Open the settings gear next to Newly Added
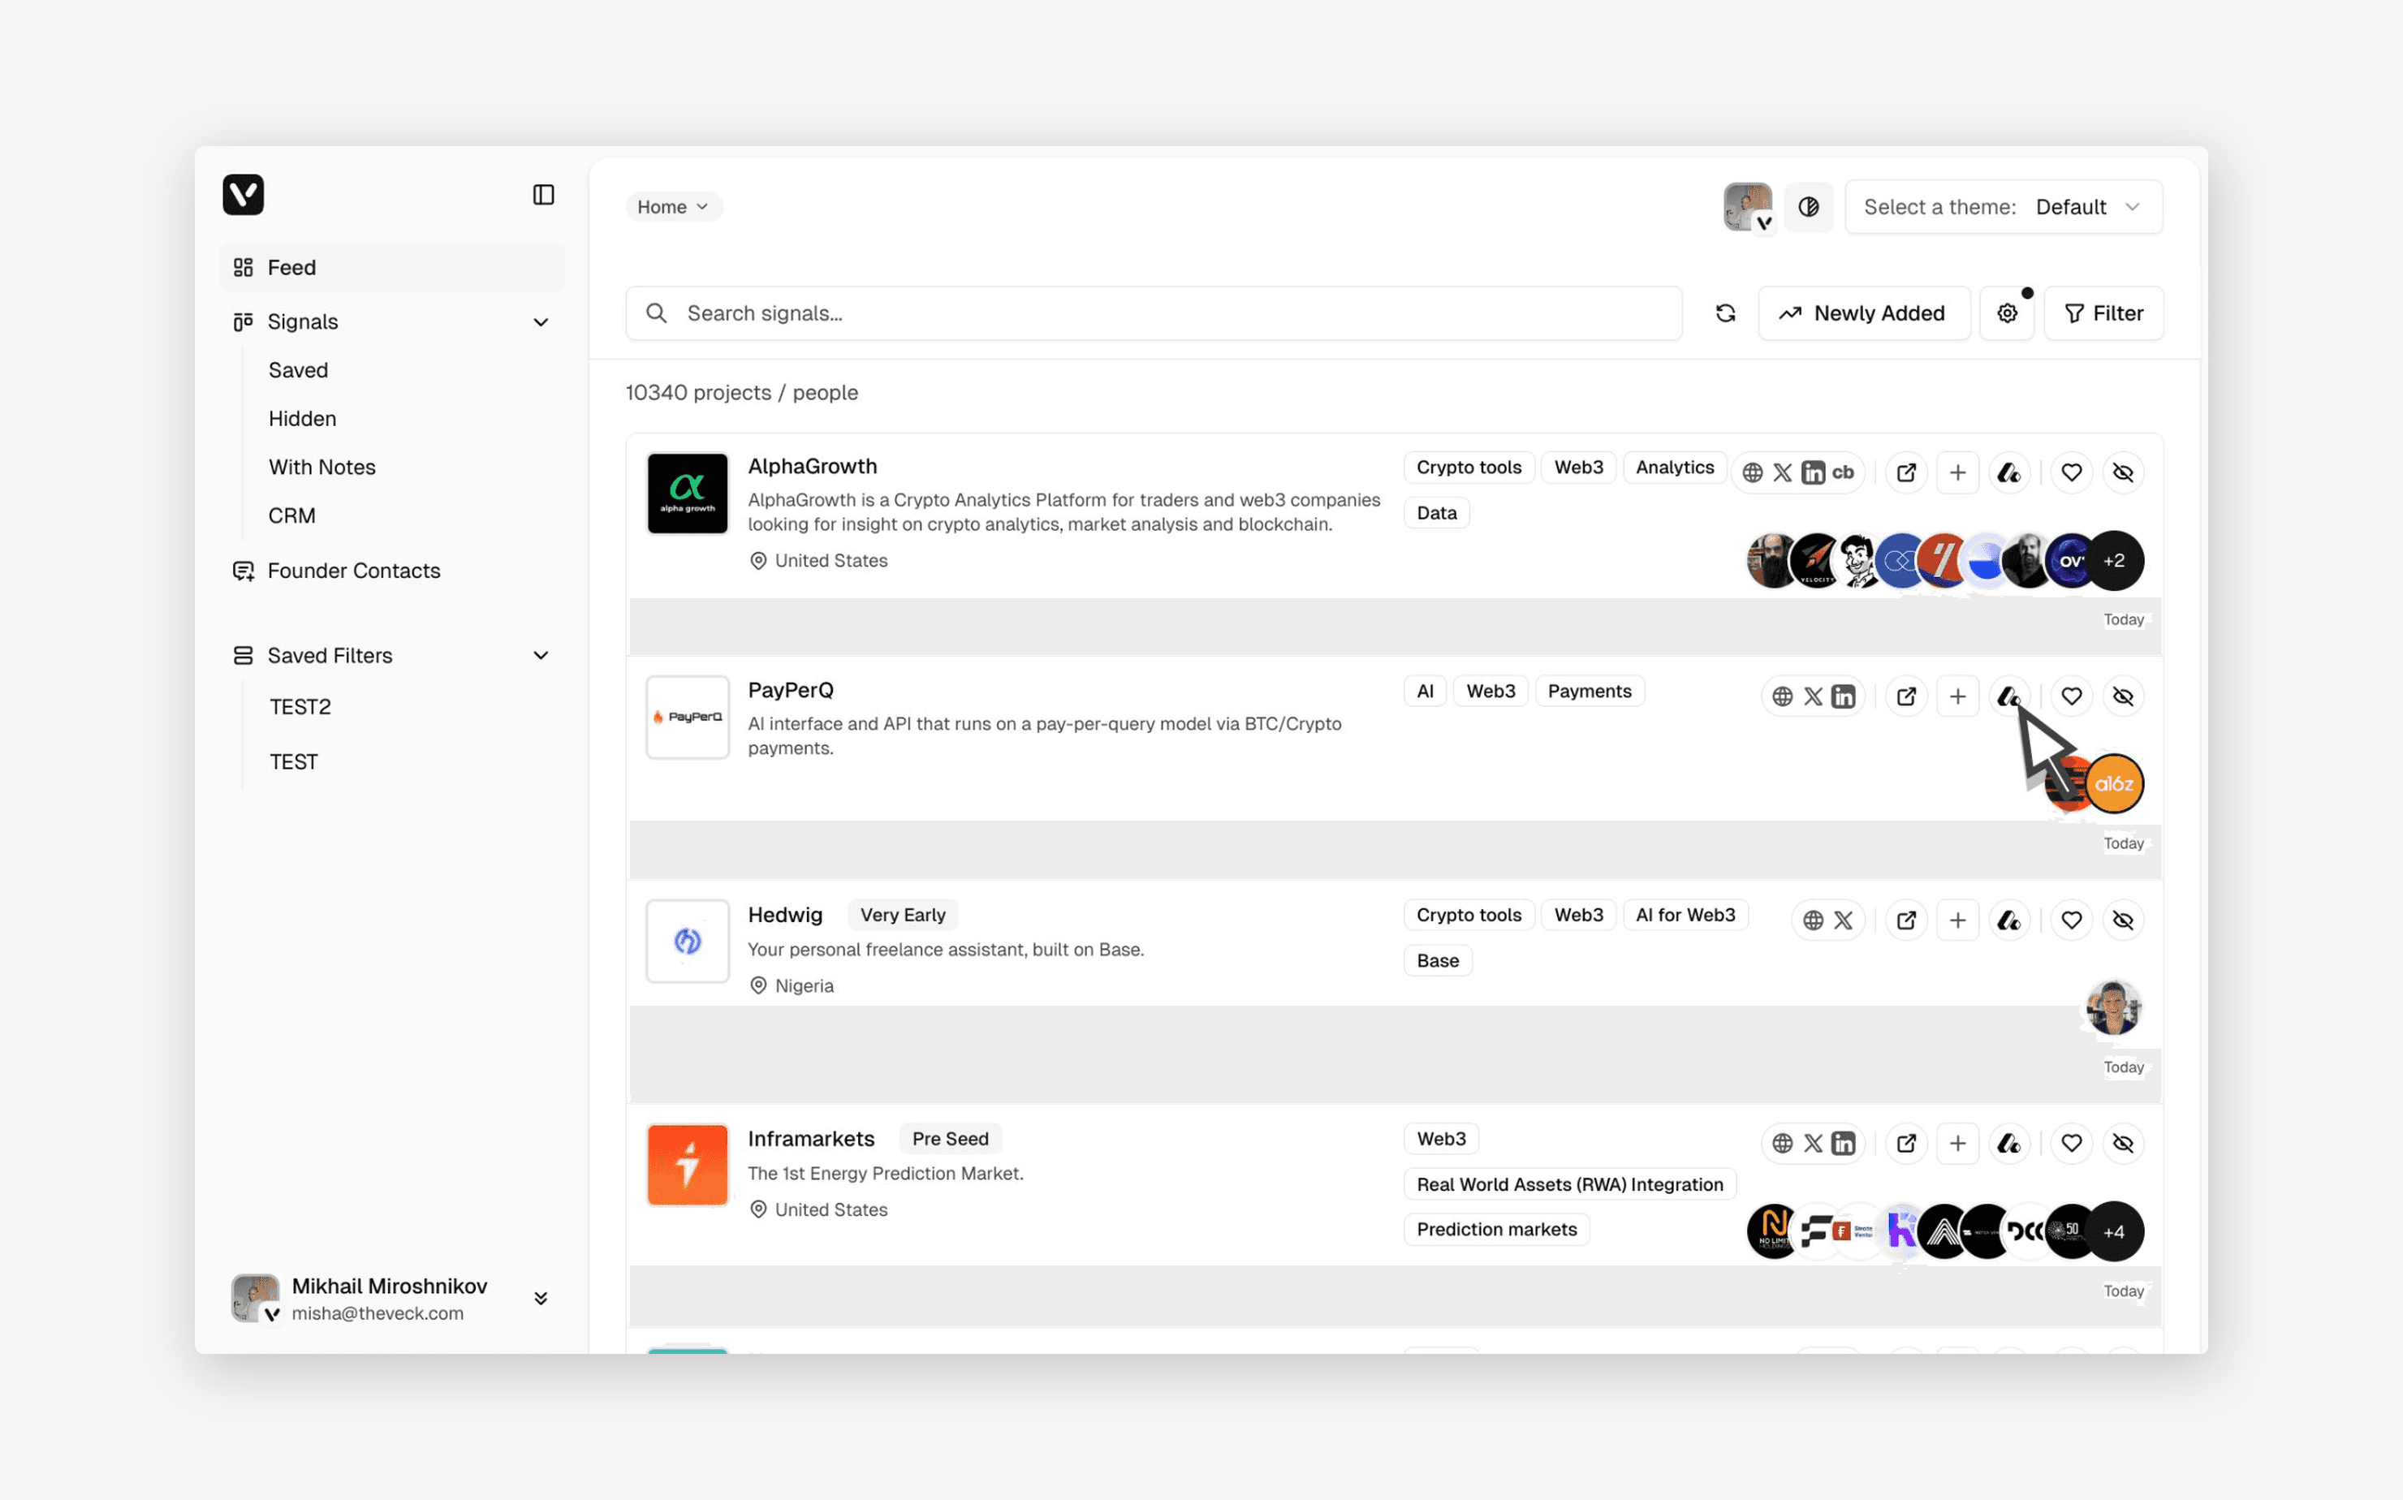2403x1500 pixels. 2006,313
